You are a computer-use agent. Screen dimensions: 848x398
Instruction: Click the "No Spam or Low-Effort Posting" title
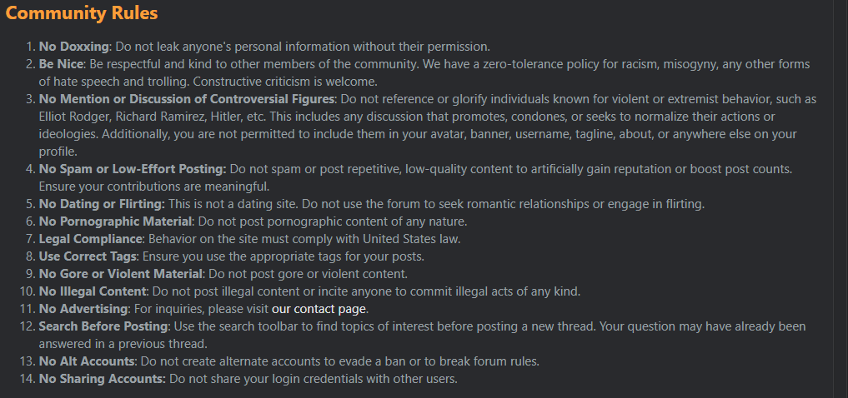(x=133, y=169)
